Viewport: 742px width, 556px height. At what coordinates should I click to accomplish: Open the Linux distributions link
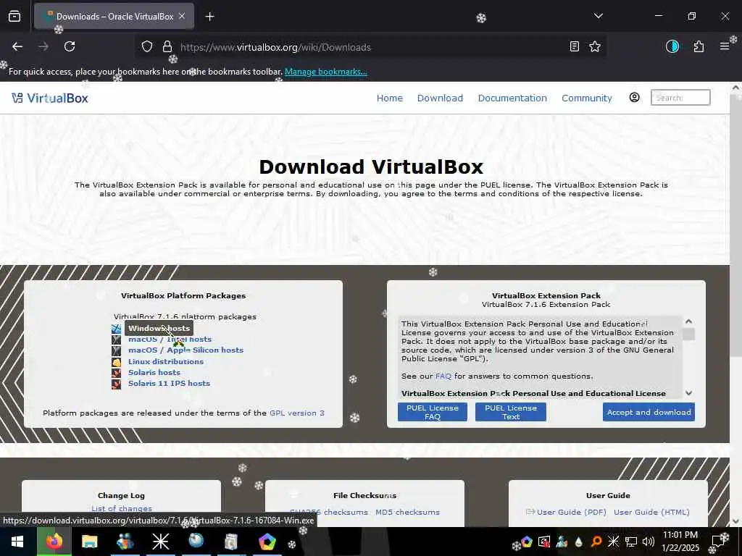tap(166, 361)
